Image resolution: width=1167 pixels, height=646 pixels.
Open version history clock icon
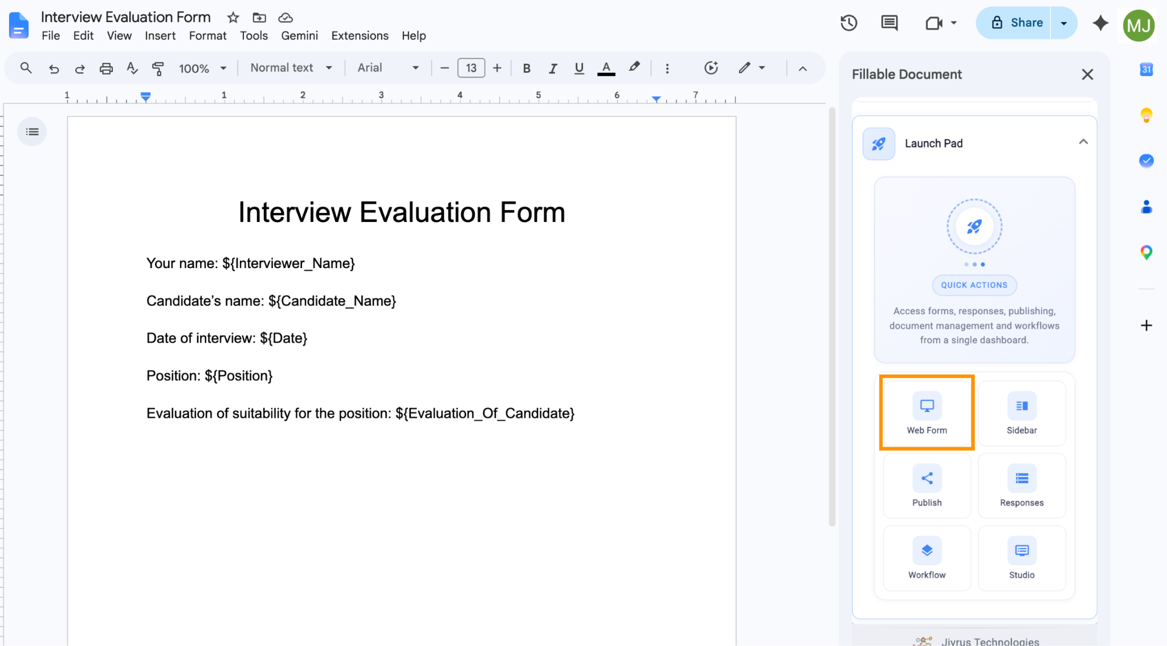[849, 23]
